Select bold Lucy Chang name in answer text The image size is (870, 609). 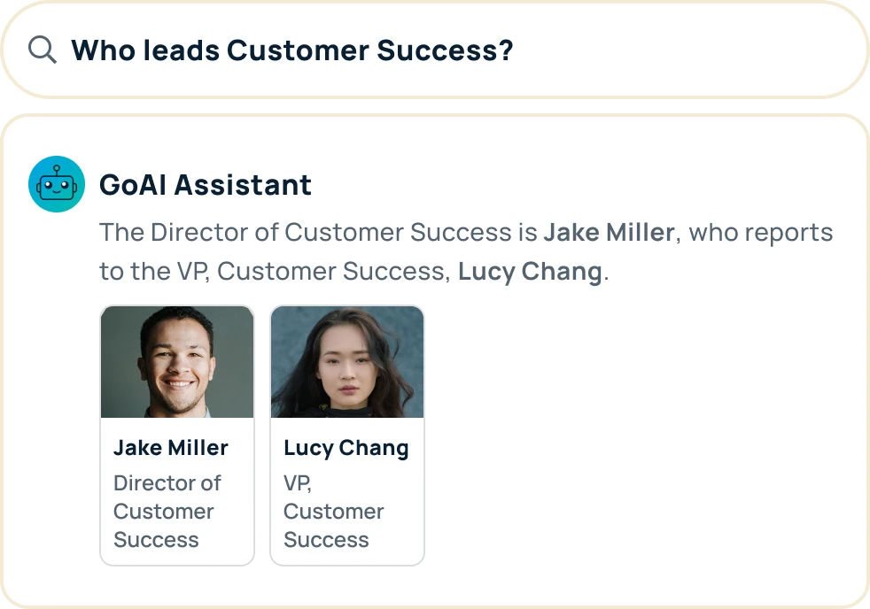click(x=530, y=272)
